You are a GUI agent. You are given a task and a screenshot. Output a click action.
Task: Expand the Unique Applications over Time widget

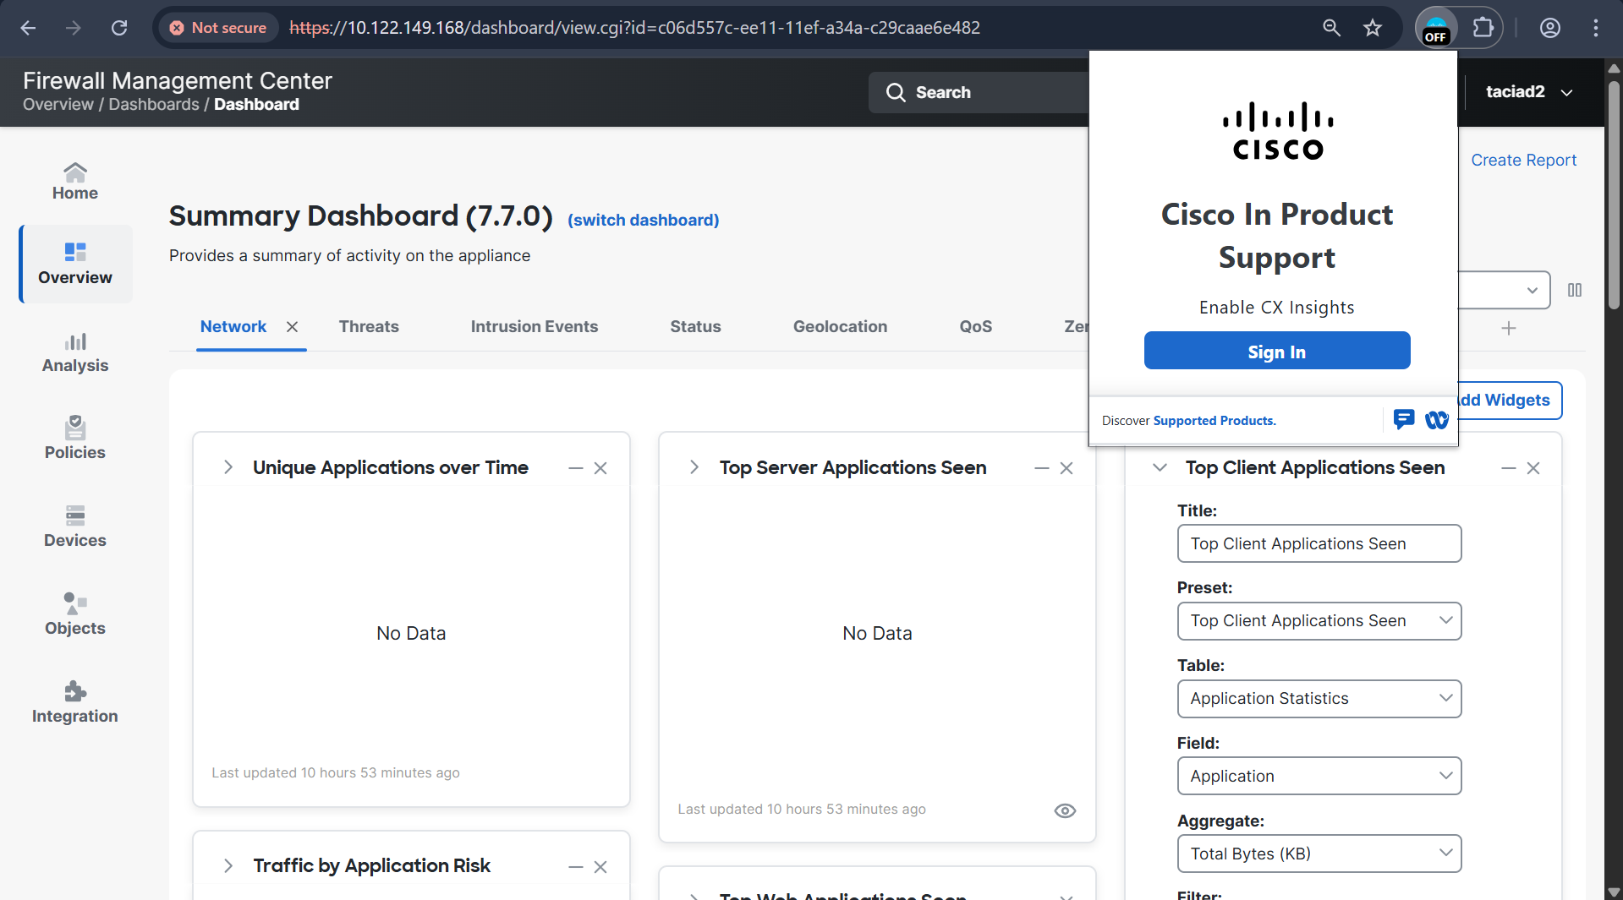(227, 467)
